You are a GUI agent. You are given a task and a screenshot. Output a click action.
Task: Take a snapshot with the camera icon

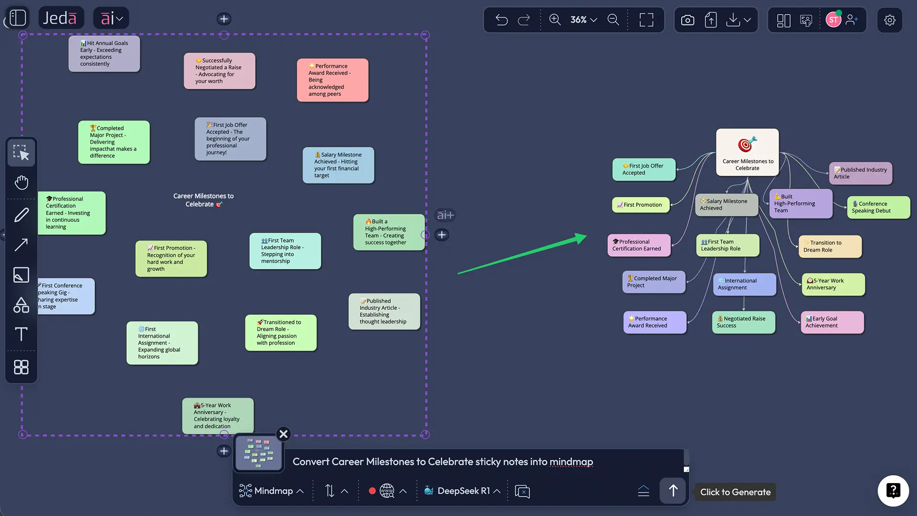tap(687, 20)
